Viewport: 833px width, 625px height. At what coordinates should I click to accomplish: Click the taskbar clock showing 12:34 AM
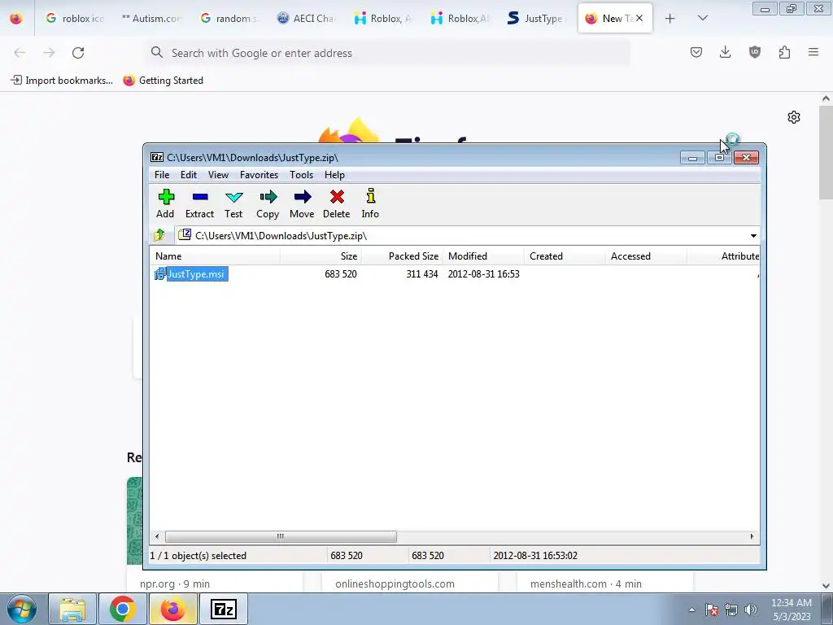pyautogui.click(x=791, y=610)
